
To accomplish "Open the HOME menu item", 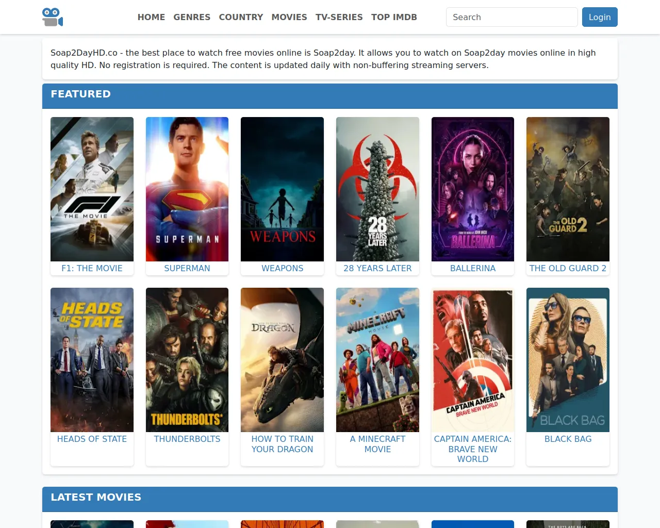I will (x=151, y=17).
